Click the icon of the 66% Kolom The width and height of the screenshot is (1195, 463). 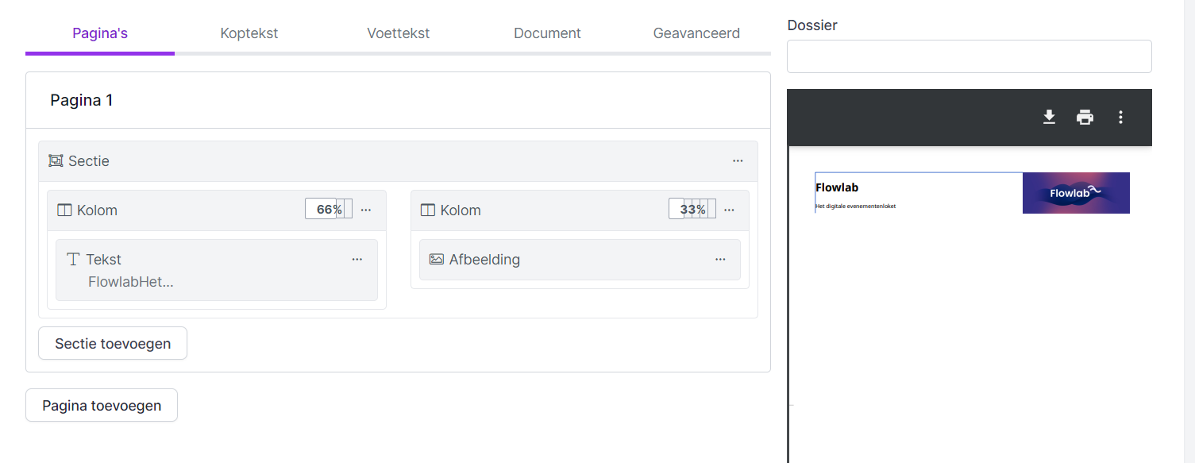pyautogui.click(x=64, y=210)
